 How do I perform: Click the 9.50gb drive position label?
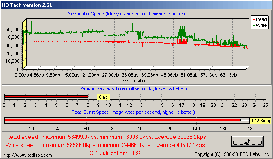(x=53, y=75)
